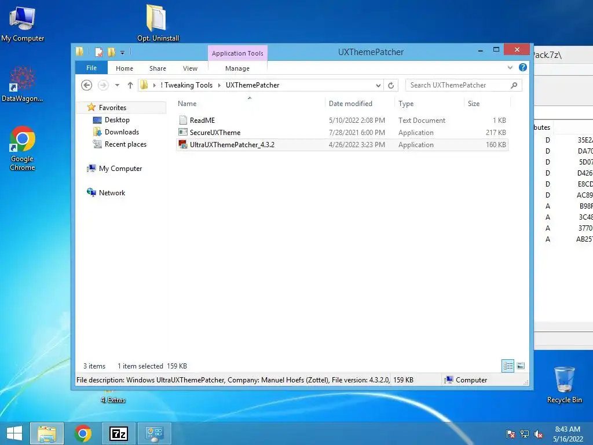Viewport: 593px width, 445px height.
Task: Click the New Folder quick access icon
Action: click(111, 52)
